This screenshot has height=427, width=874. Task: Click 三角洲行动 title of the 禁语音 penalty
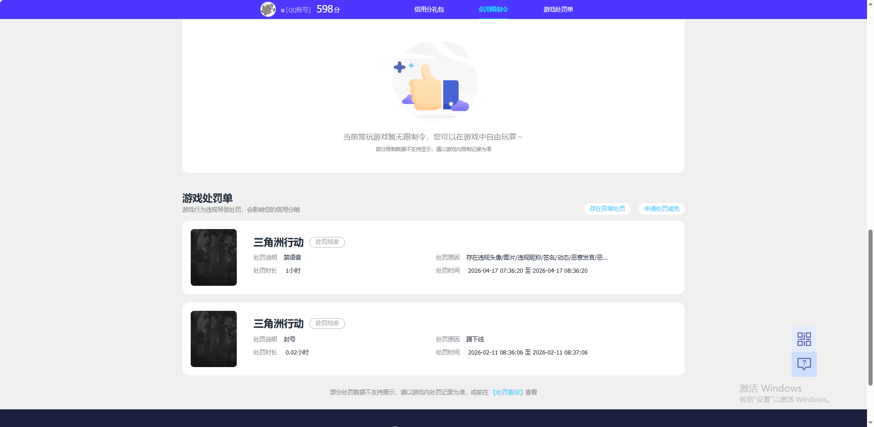[278, 242]
